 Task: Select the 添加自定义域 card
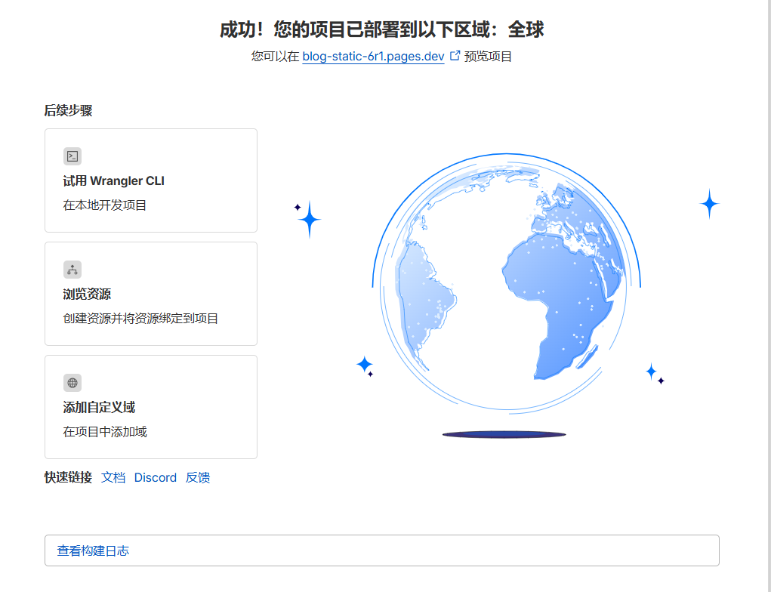150,406
